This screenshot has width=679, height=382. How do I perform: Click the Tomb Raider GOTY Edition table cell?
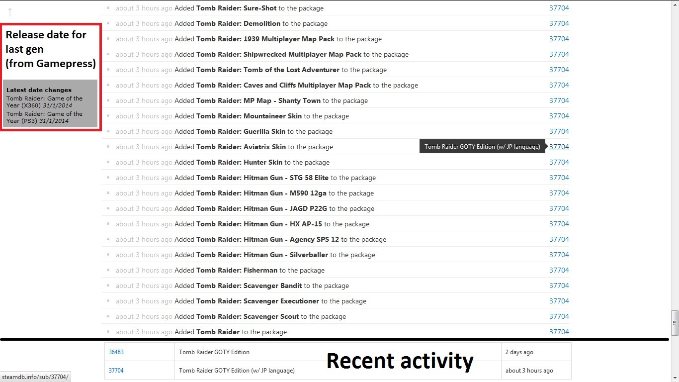coord(214,352)
